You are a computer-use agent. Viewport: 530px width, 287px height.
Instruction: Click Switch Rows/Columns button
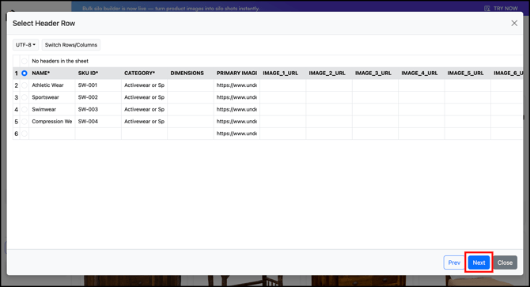tap(71, 44)
